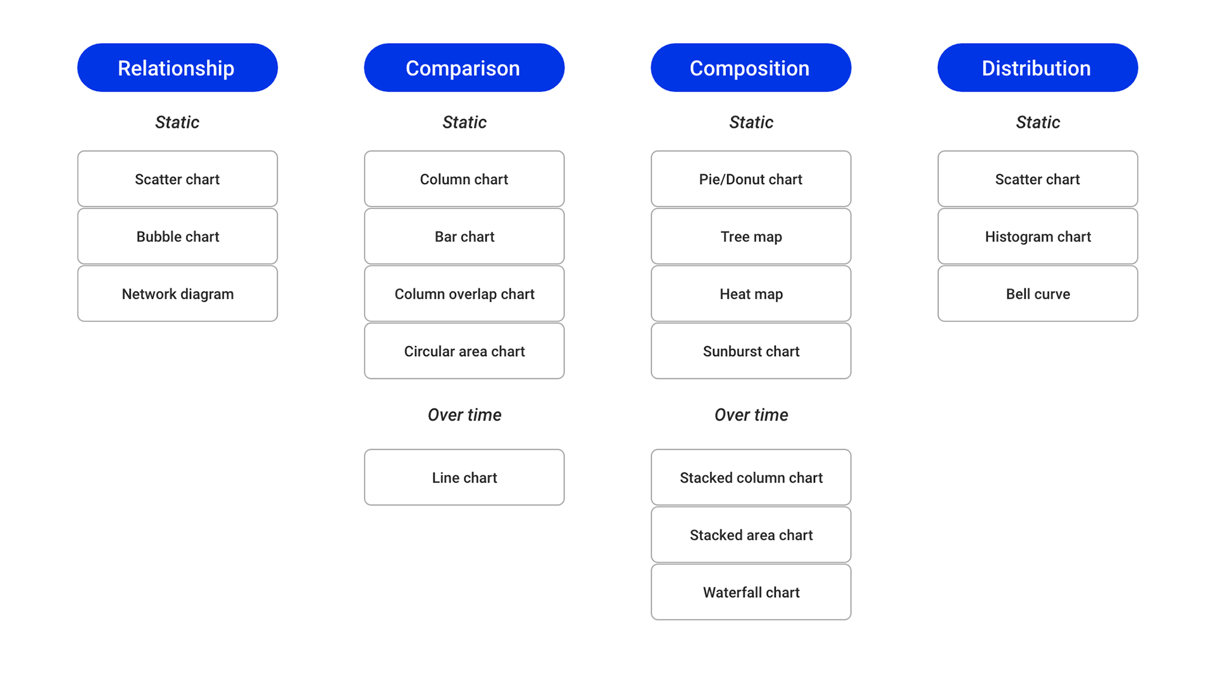
Task: Choose the Waterfall chart box
Action: [x=751, y=592]
